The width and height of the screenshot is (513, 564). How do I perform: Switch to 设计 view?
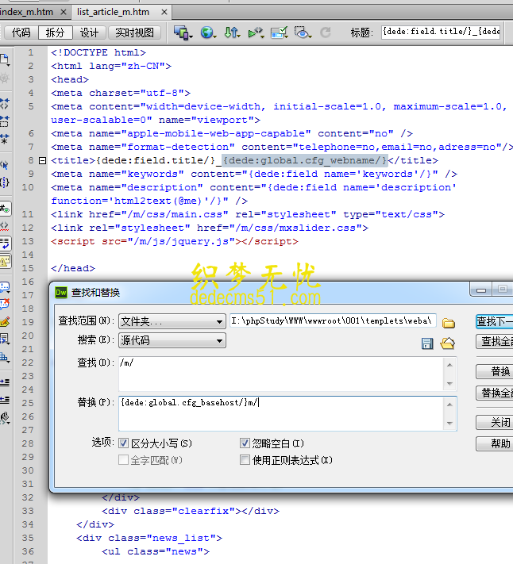(89, 33)
